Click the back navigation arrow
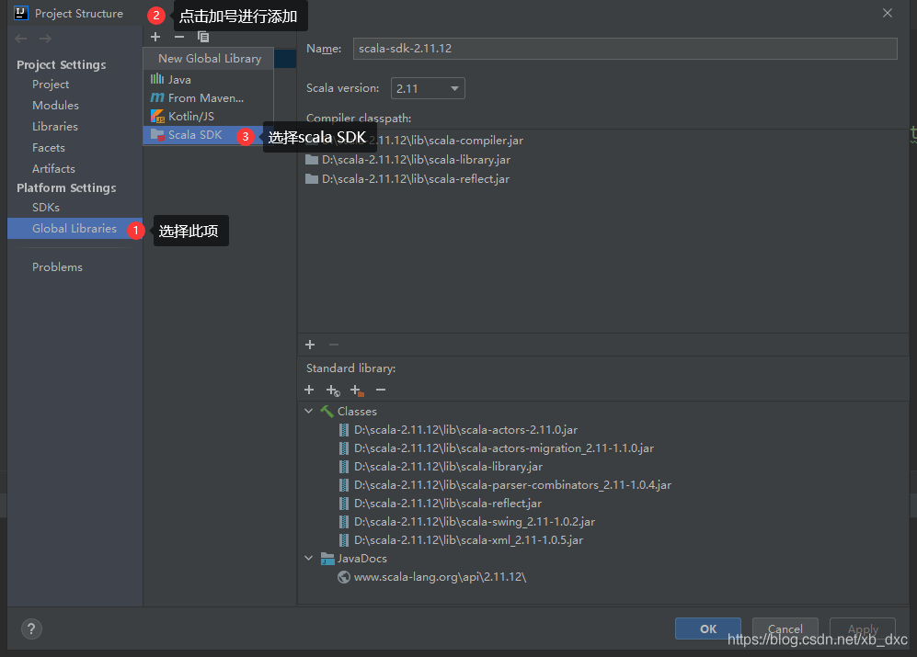The image size is (917, 657). point(21,39)
